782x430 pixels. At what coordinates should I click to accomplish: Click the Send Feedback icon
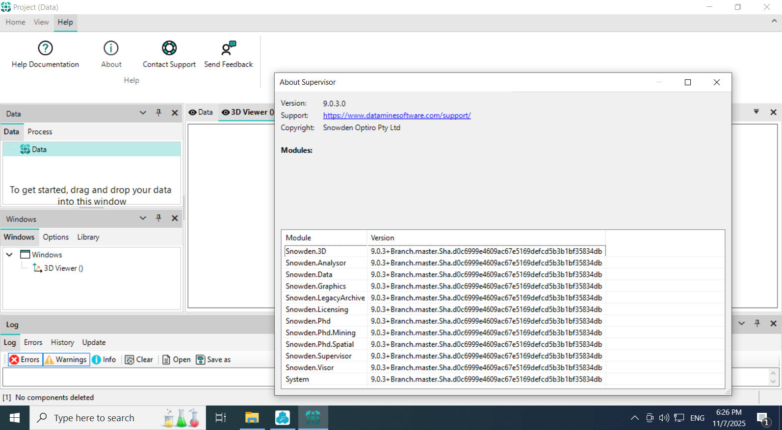pyautogui.click(x=228, y=48)
